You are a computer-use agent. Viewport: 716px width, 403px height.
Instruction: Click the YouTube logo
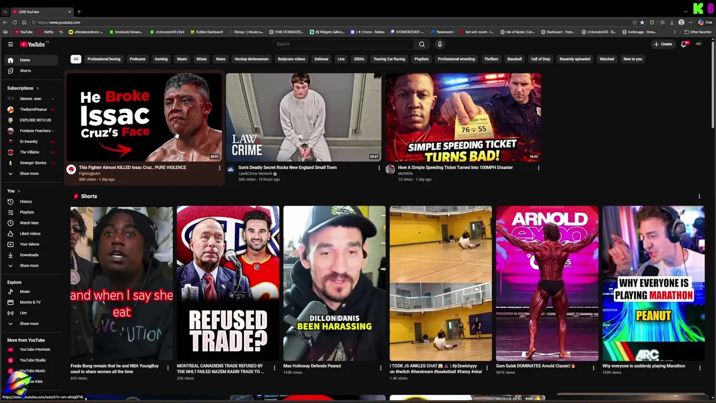click(x=34, y=44)
